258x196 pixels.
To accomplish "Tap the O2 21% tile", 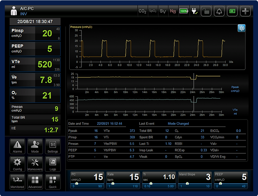I will coord(35,96).
